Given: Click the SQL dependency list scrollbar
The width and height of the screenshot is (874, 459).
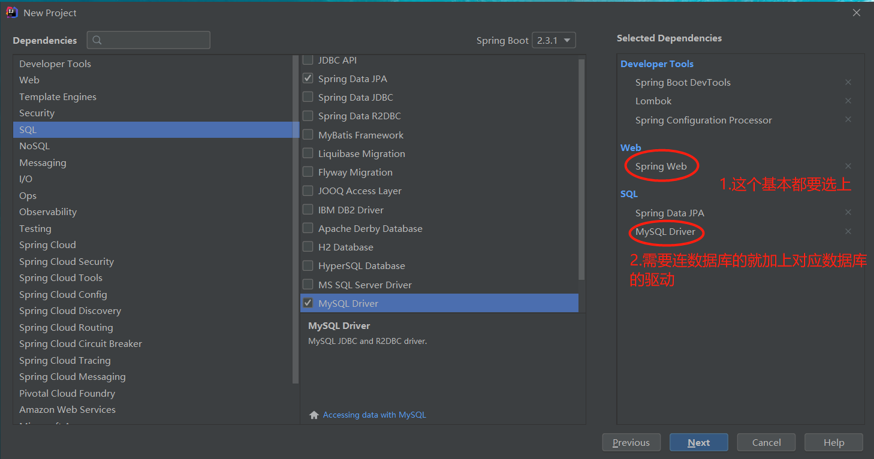Looking at the screenshot, I should click(x=581, y=169).
